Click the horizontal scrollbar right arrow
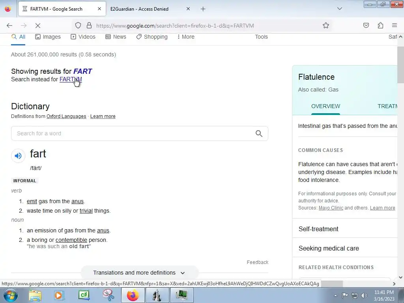Image resolution: width=404 pixels, height=303 pixels. point(394,284)
